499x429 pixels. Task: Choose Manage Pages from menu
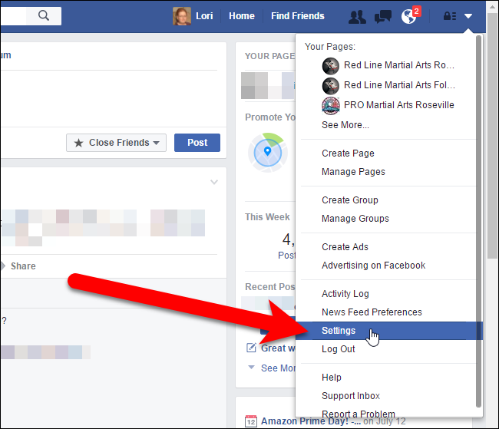coord(353,172)
